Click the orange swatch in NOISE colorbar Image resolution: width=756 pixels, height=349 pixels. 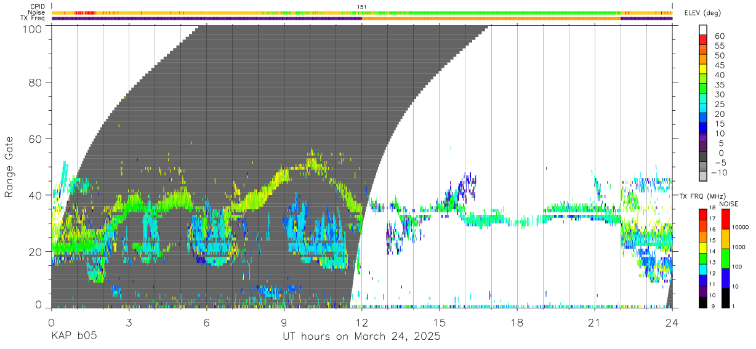coord(726,238)
